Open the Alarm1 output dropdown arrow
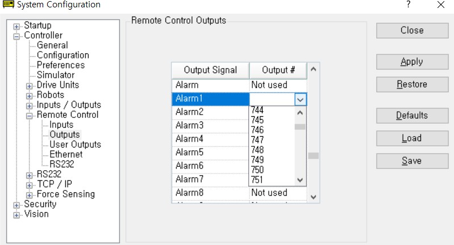Viewport: 454px width, 245px height. point(300,100)
